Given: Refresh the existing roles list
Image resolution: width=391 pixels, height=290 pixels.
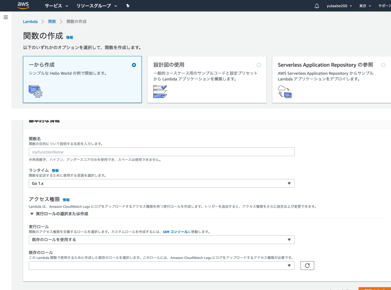Looking at the screenshot, I should click(307, 266).
